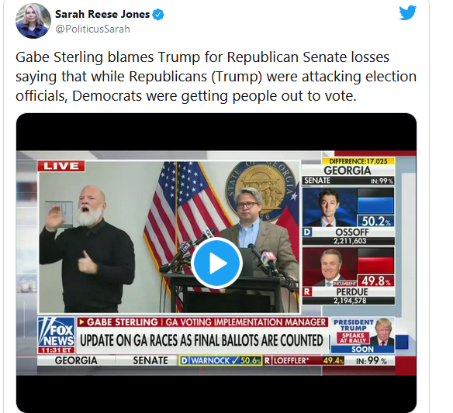Play the embedded Fox News video
This screenshot has width=453, height=413.
click(x=216, y=263)
